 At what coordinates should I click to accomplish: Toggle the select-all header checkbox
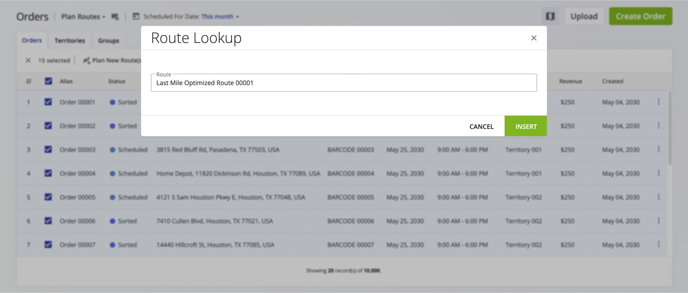coord(48,81)
